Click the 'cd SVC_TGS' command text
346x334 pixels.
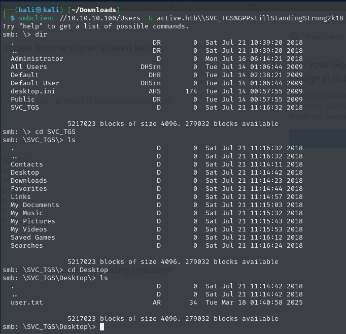coord(49,132)
